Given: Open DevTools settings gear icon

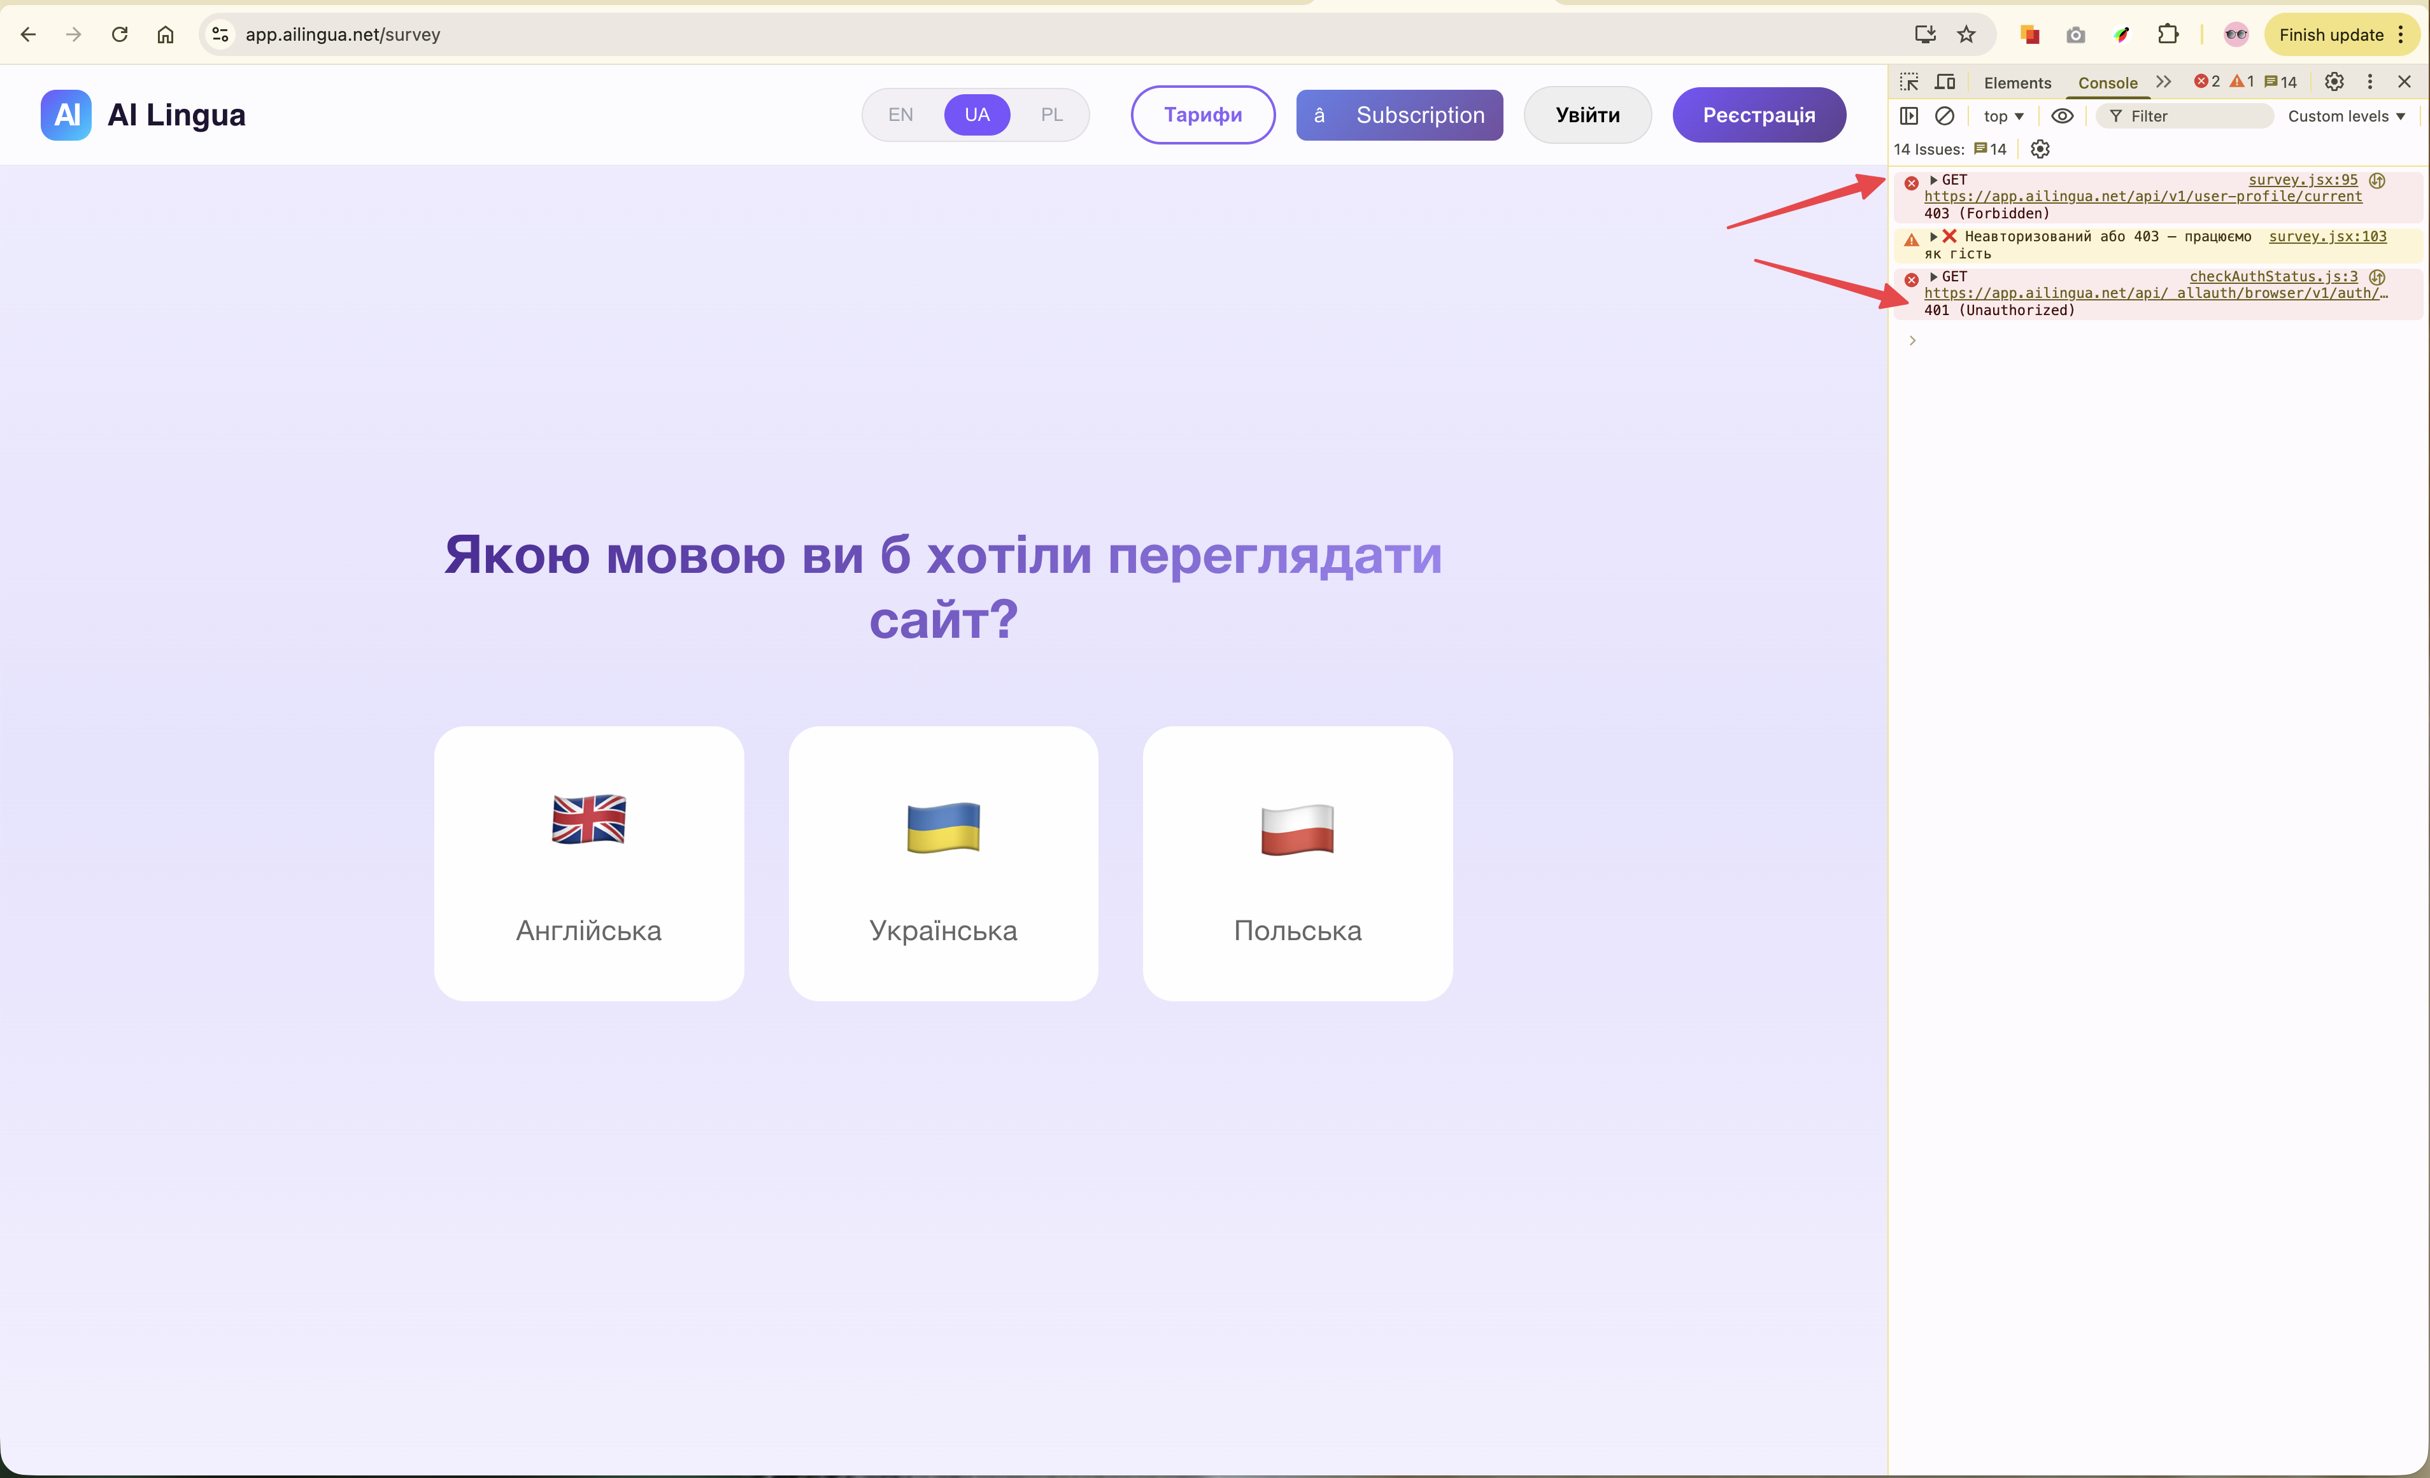Looking at the screenshot, I should coord(2333,82).
